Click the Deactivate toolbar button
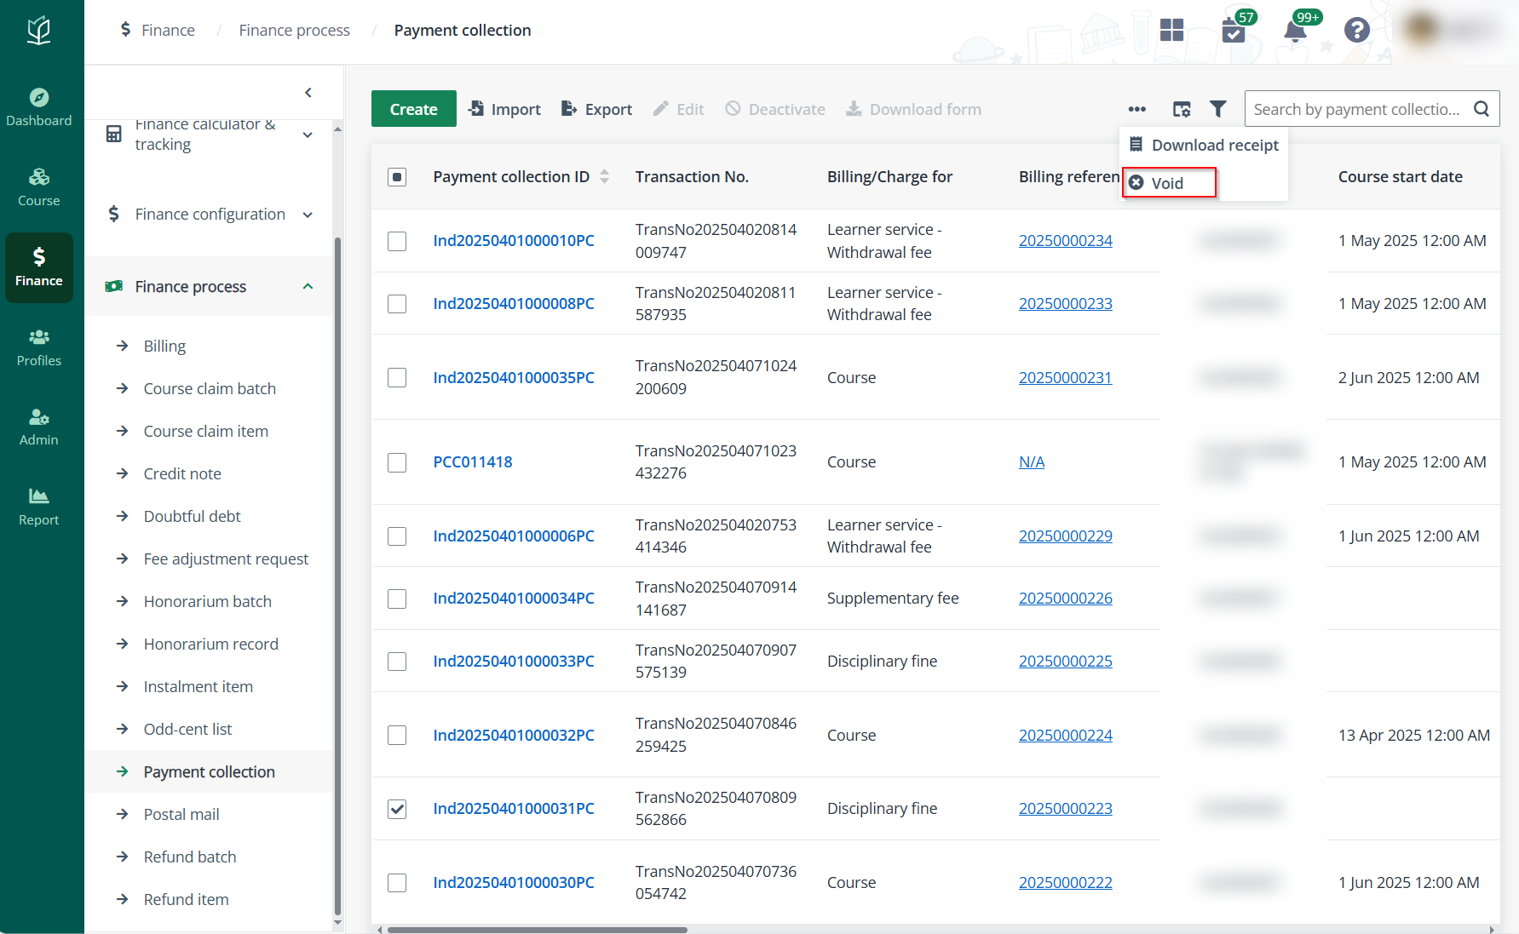 click(x=775, y=109)
